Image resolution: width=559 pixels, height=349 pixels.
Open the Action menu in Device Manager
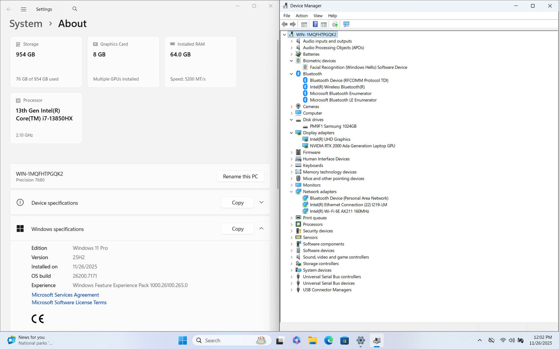click(x=302, y=16)
